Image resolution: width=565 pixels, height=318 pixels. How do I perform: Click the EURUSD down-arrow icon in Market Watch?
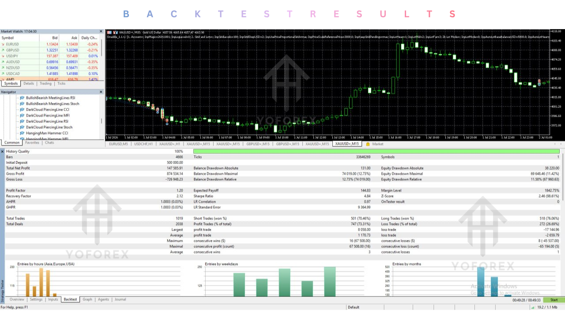4,44
